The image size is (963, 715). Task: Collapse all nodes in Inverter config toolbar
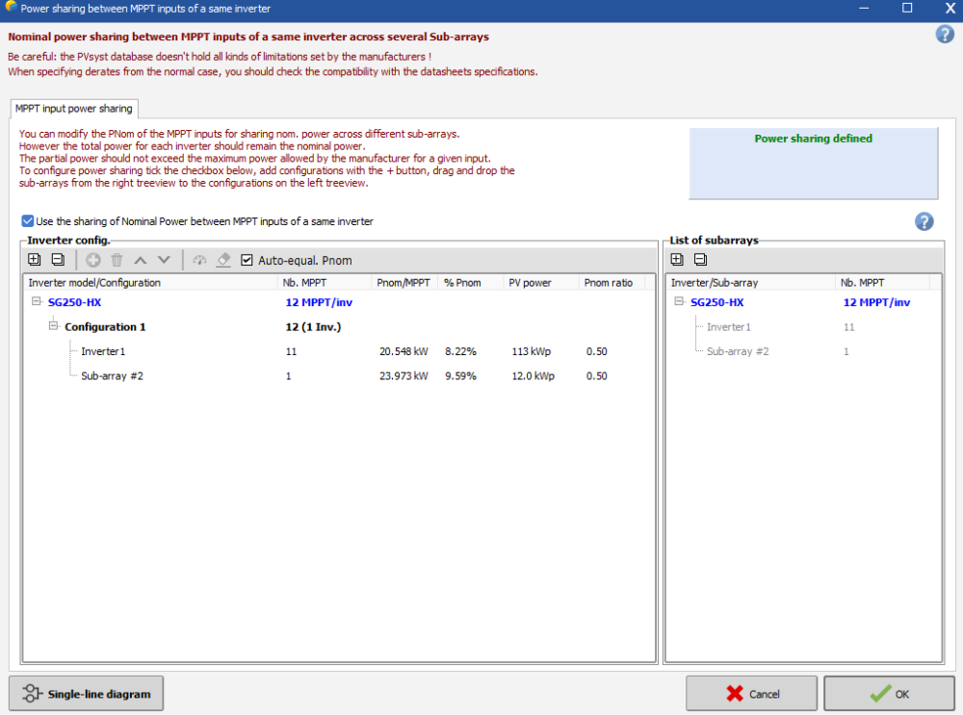(57, 260)
